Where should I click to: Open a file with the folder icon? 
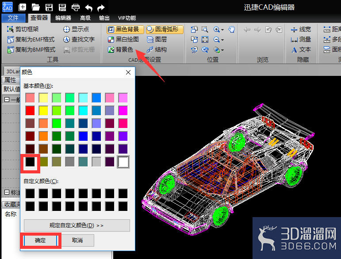pos(35,8)
